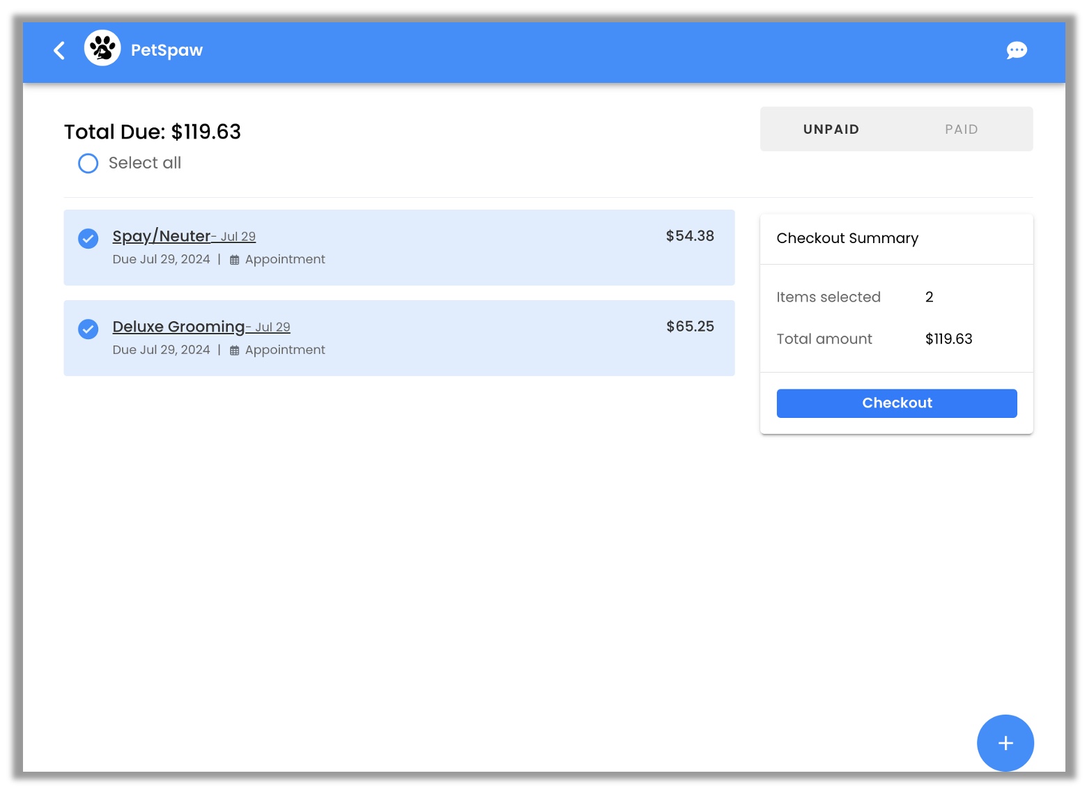
Task: Click the back arrow in header
Action: pyautogui.click(x=60, y=50)
